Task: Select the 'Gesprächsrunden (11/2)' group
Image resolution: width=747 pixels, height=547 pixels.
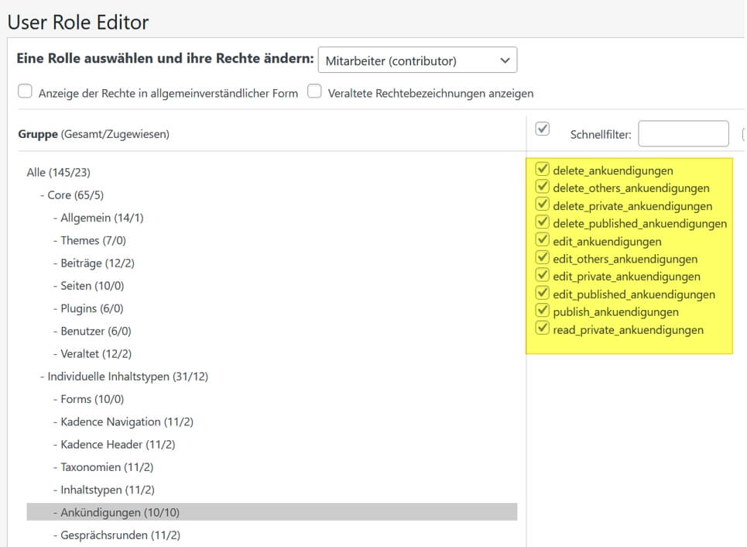Action: tap(120, 535)
